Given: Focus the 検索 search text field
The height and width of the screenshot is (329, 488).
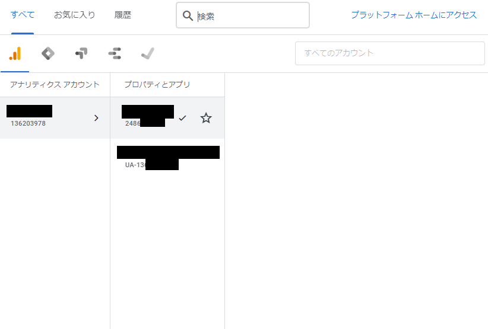Looking at the screenshot, I should (x=249, y=16).
